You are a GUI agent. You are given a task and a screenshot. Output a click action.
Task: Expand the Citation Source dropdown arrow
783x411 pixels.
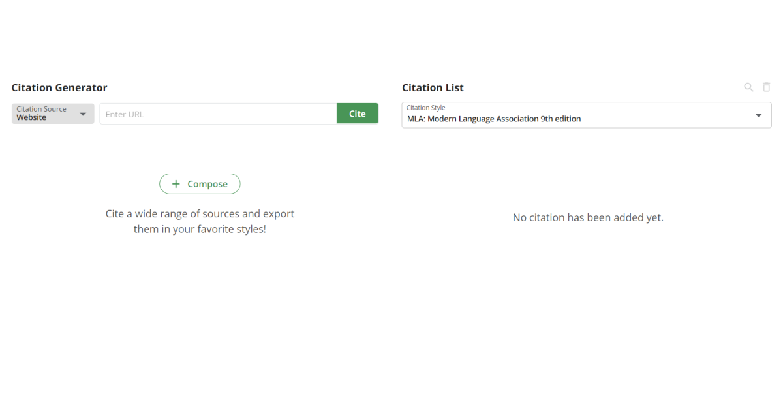point(83,114)
